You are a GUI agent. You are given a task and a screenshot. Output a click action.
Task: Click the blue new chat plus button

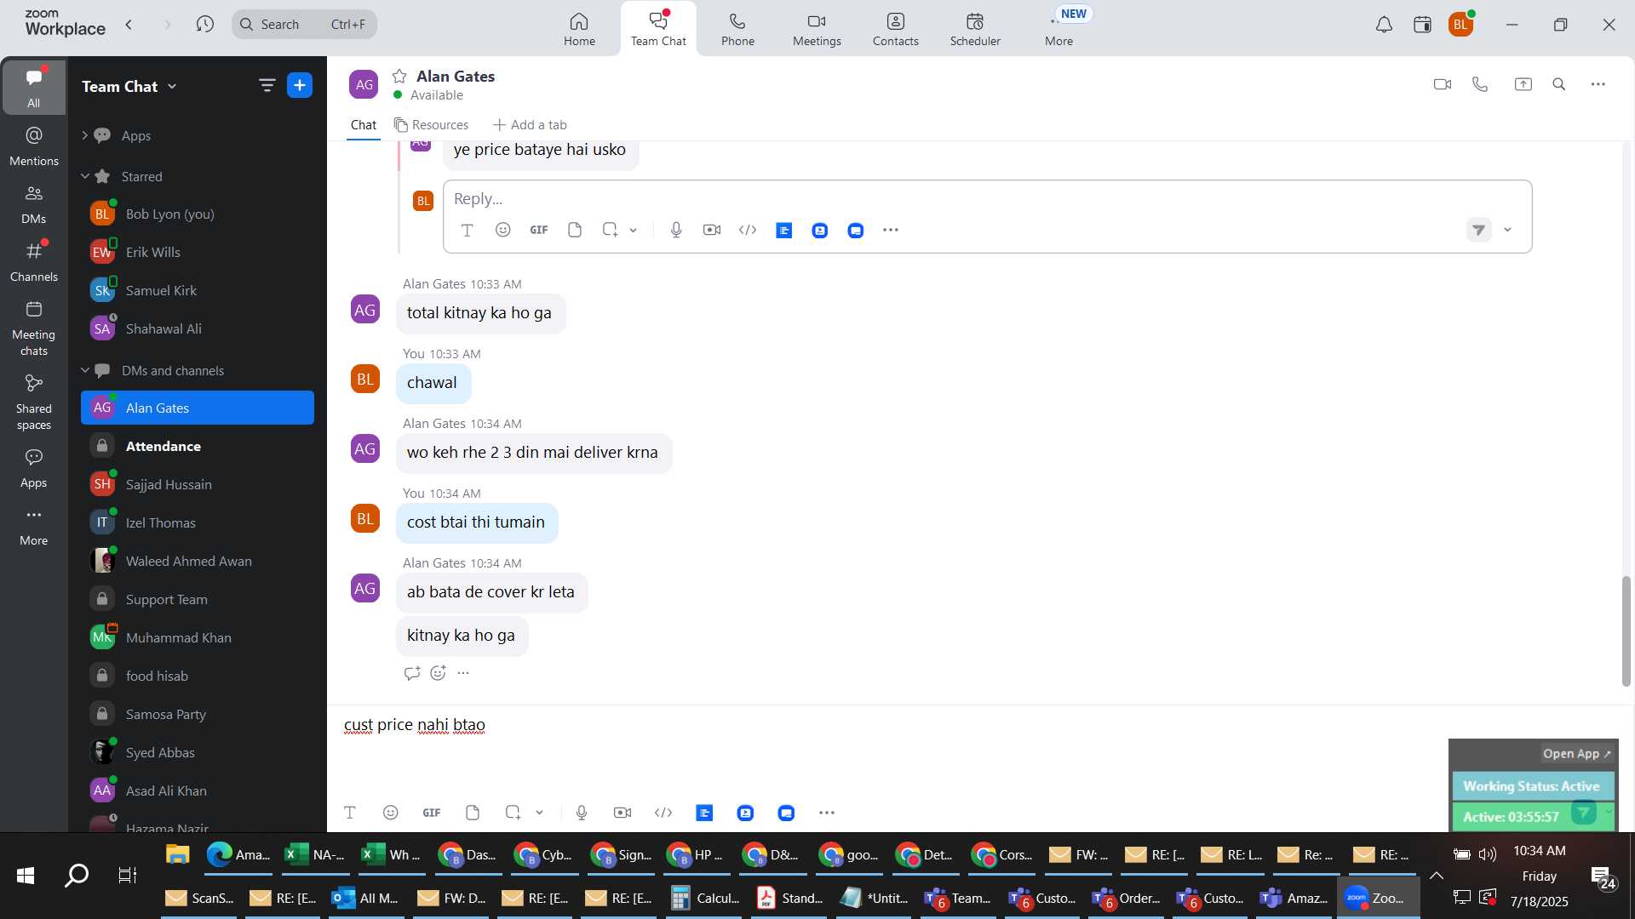[300, 85]
